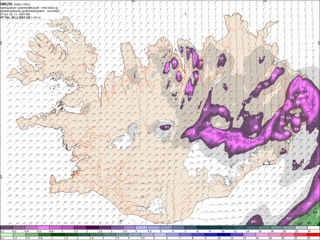Click the rain scale swatch between 3 and 3.5
This screenshot has height=240, width=320.
coord(109,235)
